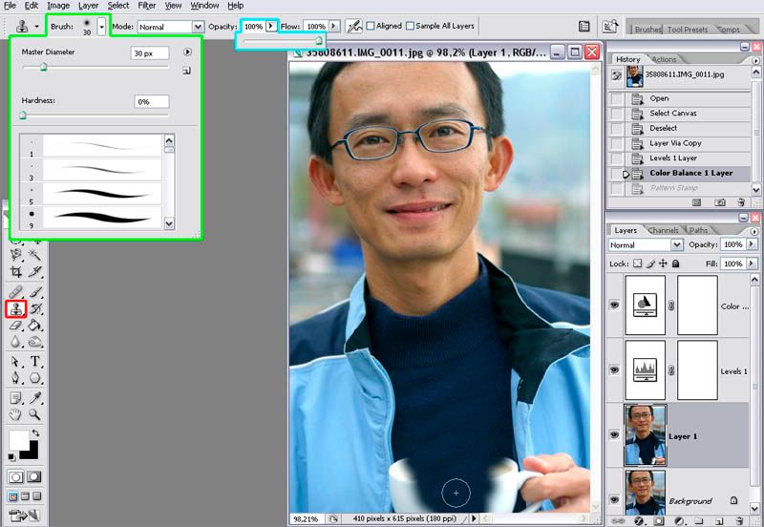Hide the Background layer eye
Viewport: 764px width, 527px height.
[614, 499]
